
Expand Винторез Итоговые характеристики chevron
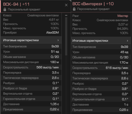127,41
